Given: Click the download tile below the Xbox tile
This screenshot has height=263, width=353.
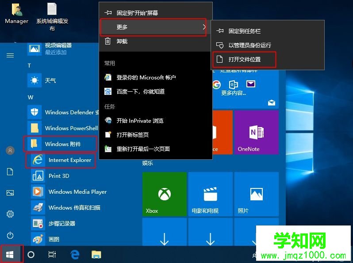Looking at the screenshot, I should coord(165,232).
